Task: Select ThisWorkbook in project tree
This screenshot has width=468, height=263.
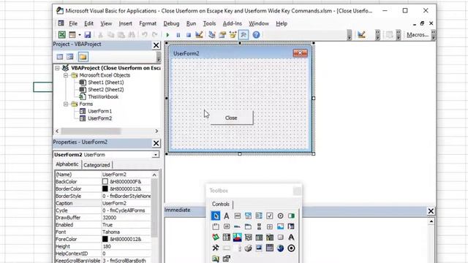Action: click(103, 96)
